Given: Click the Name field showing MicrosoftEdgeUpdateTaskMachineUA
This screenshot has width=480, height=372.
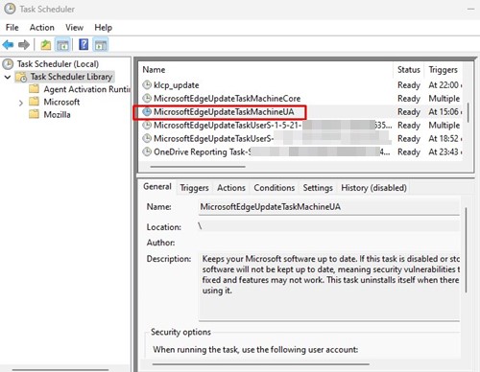Looking at the screenshot, I should [x=329, y=207].
